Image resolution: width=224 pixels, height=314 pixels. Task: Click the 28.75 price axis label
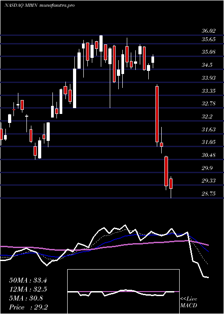point(209,194)
